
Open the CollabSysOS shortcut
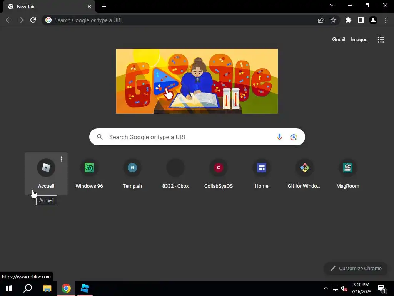click(219, 174)
